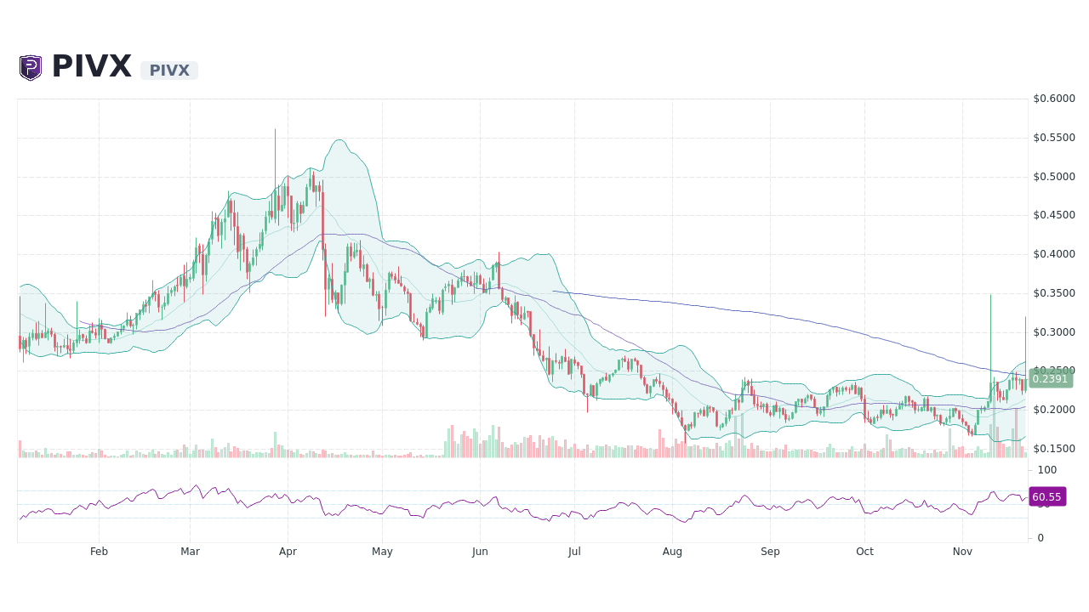Click the Mar label on time axis
1089x612 pixels.
tap(190, 552)
